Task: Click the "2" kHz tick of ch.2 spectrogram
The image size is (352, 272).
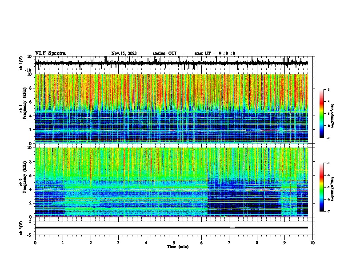Action: tap(31, 203)
